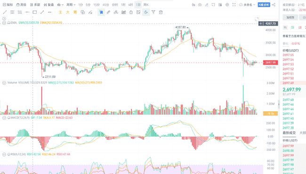The width and height of the screenshot is (306, 174).
Task: Open the 高级 advanced menu
Action: click(21, 5)
